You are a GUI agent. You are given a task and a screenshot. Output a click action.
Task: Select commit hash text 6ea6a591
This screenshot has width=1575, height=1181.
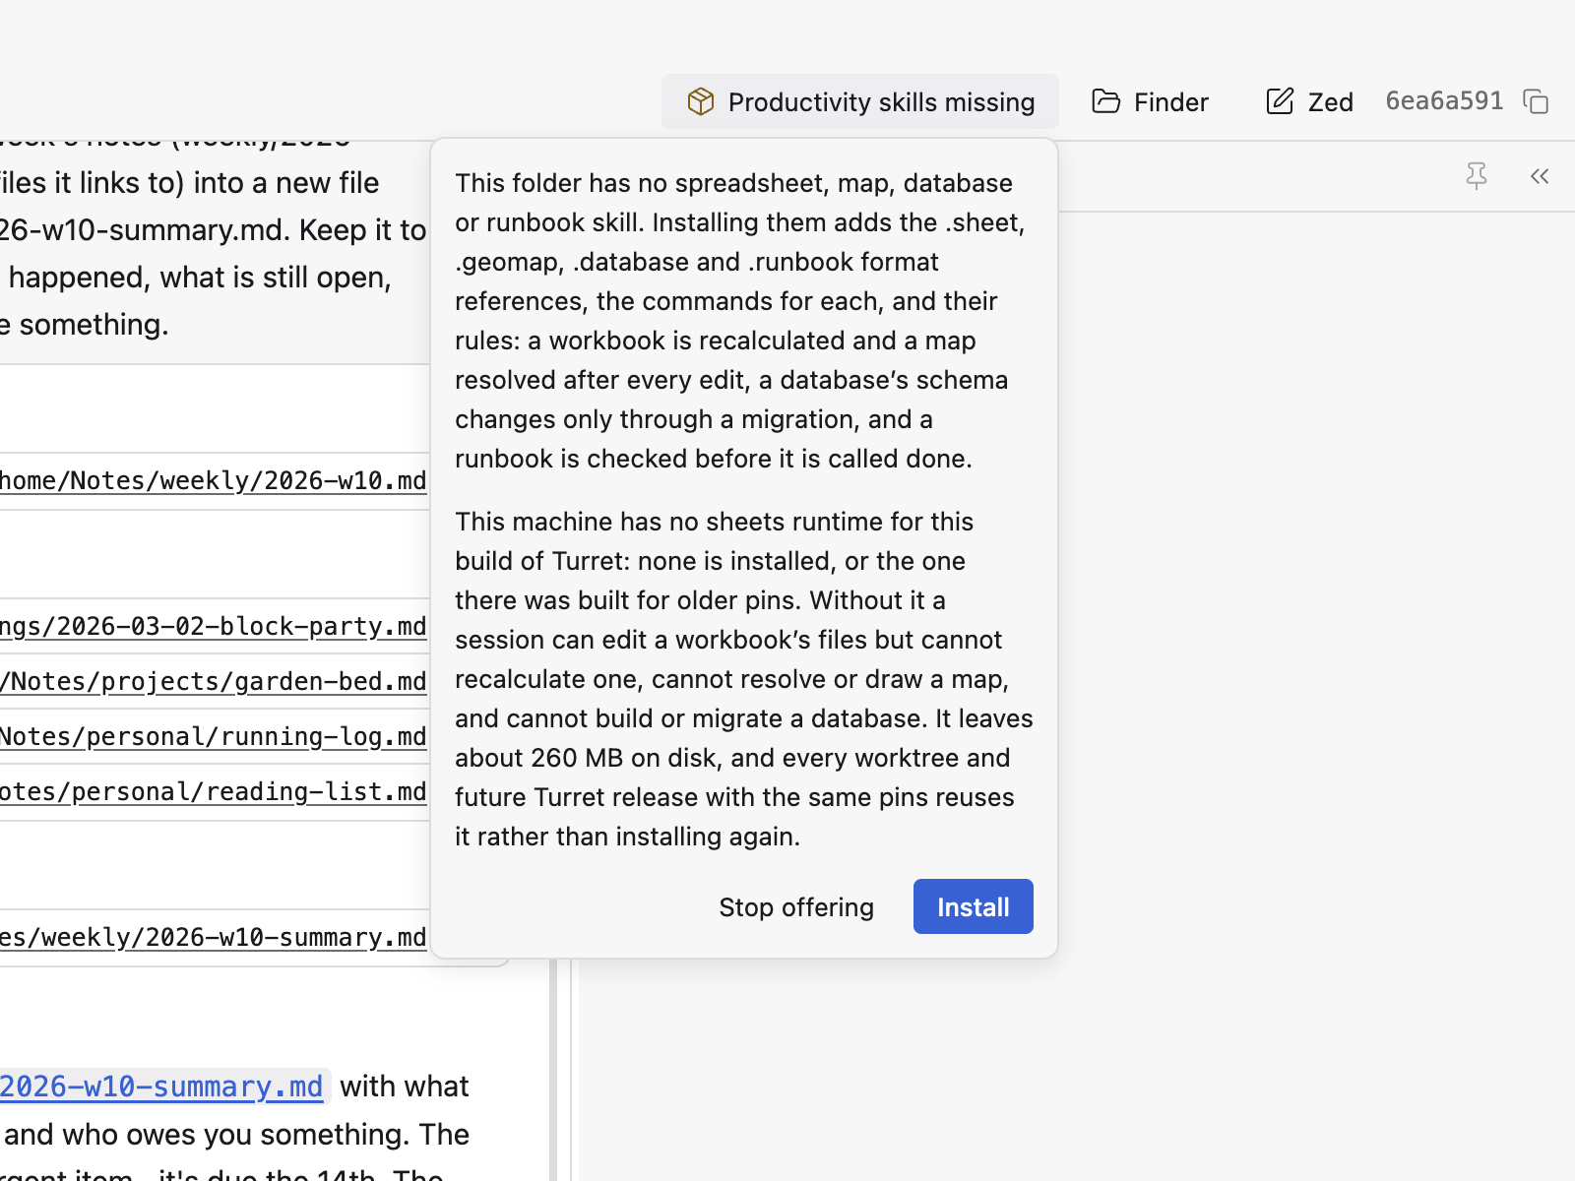point(1444,101)
